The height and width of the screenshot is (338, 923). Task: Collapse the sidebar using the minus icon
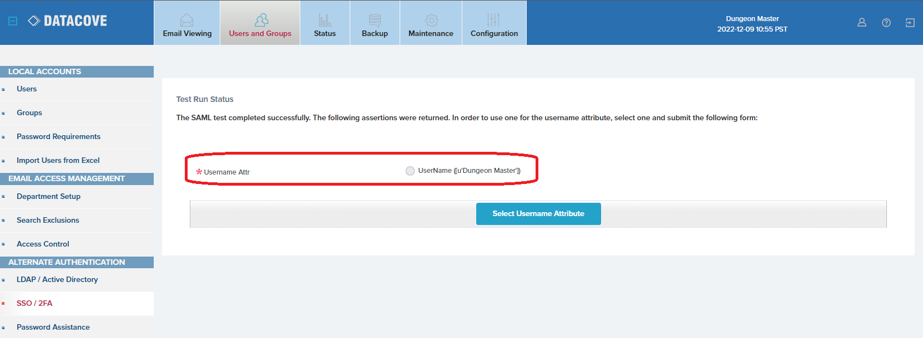[x=13, y=21]
